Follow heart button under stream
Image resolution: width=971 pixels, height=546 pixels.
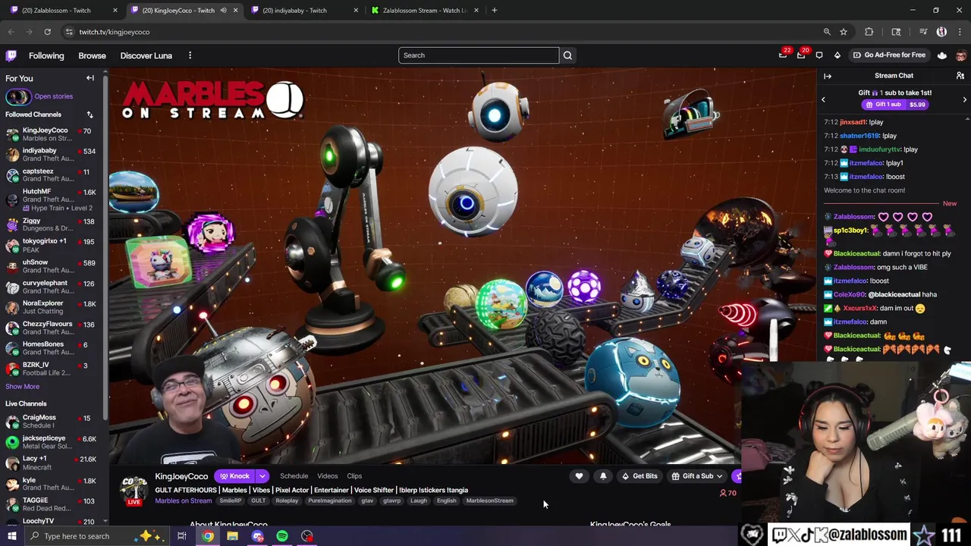tap(579, 476)
